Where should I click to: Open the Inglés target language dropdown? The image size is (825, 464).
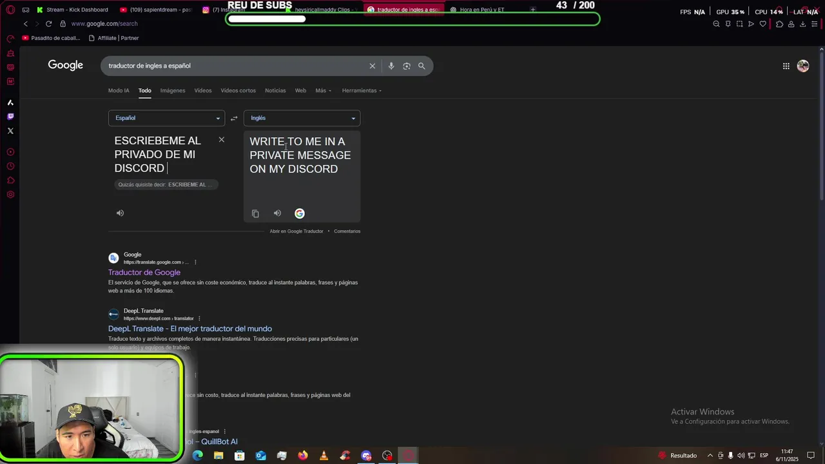pyautogui.click(x=302, y=118)
